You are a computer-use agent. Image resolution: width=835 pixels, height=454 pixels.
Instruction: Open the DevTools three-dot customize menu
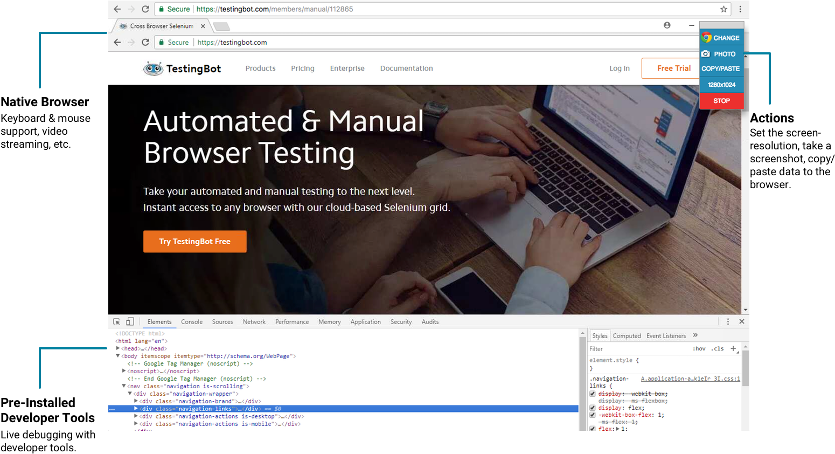[x=727, y=321]
